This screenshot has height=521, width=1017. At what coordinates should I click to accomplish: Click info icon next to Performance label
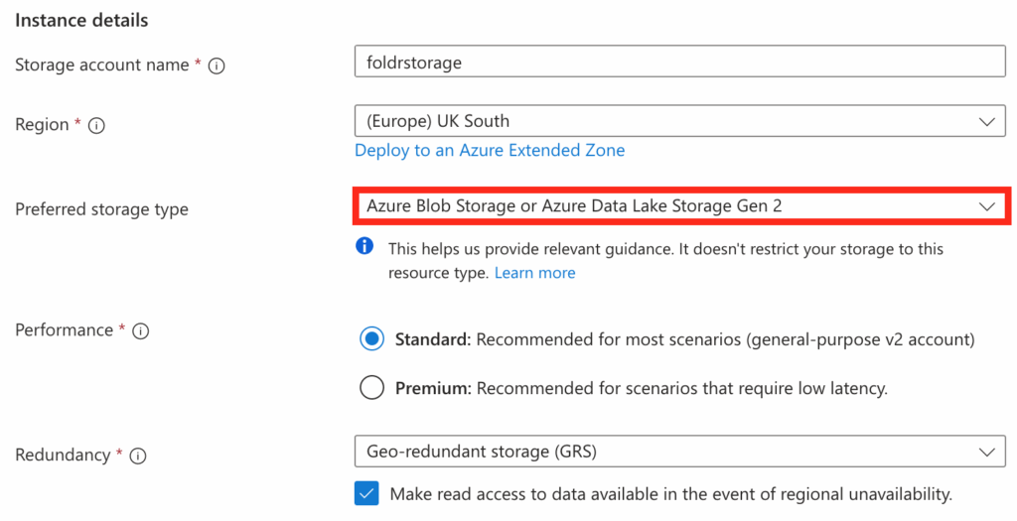click(141, 330)
